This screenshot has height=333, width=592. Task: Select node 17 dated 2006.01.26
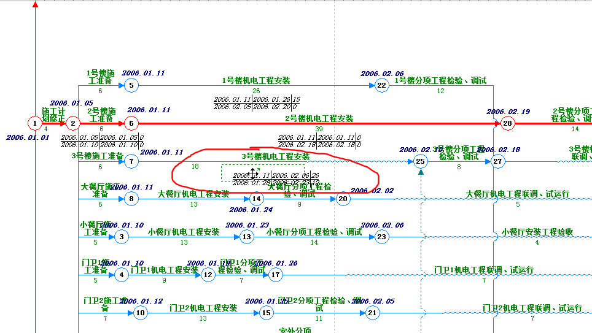pos(276,275)
